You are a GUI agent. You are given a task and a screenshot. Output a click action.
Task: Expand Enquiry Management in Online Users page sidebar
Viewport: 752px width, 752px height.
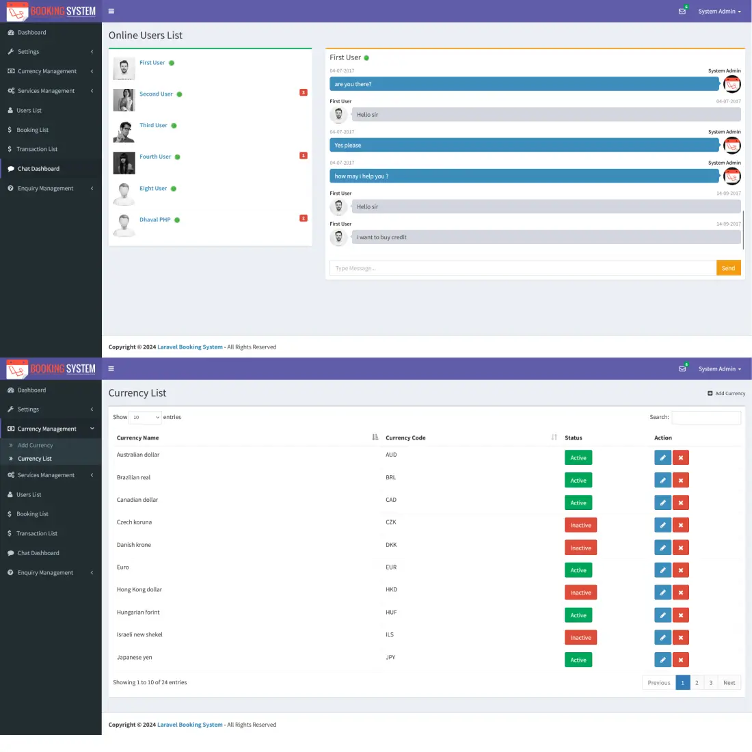(51, 189)
